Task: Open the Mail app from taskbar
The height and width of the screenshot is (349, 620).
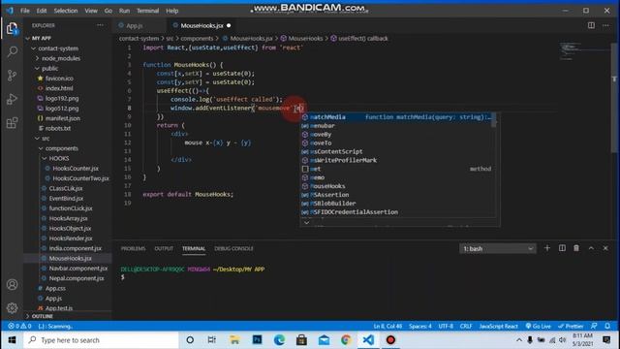Action: (x=324, y=340)
